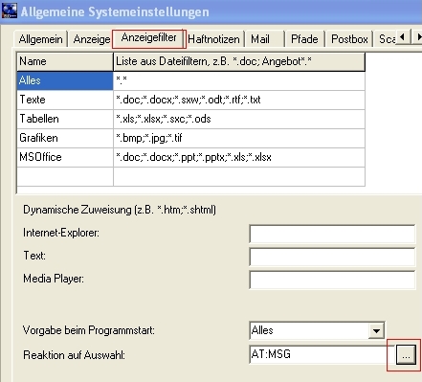The image size is (422, 382).
Task: Focus the Internet-Explorer input field
Action: 332,234
